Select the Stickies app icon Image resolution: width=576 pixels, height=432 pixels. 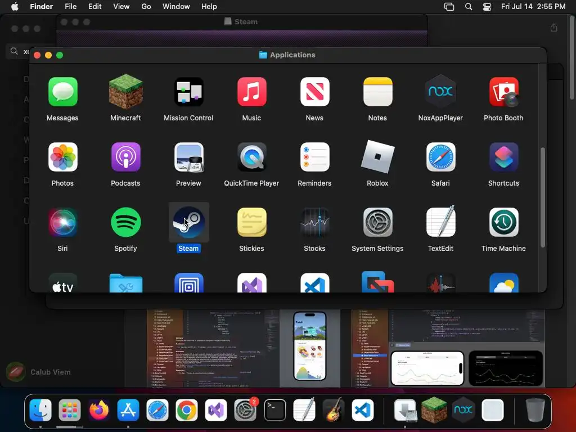[x=251, y=222]
